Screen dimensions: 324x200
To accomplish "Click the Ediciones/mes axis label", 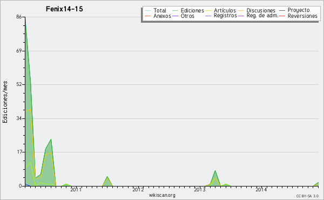I will pyautogui.click(x=5, y=102).
